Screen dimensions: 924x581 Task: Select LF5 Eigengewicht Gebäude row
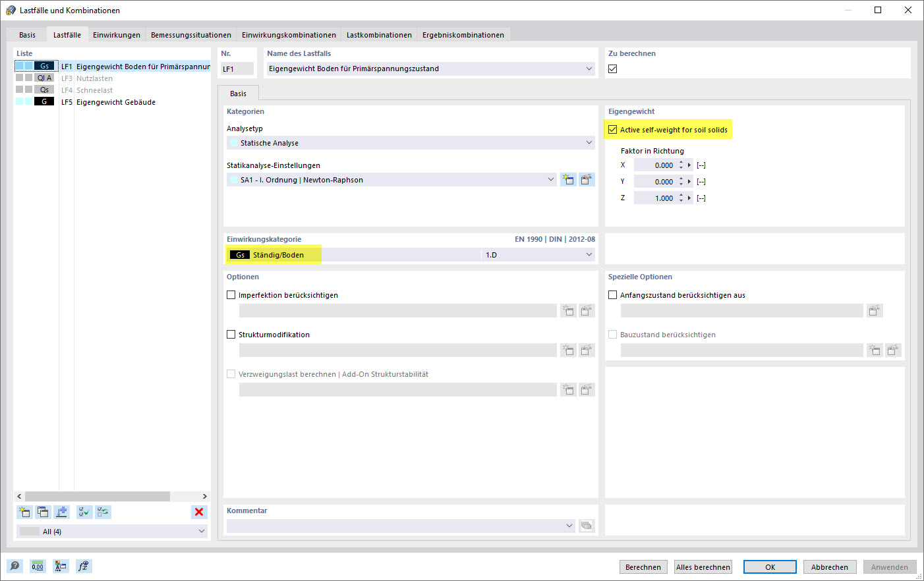(x=112, y=102)
